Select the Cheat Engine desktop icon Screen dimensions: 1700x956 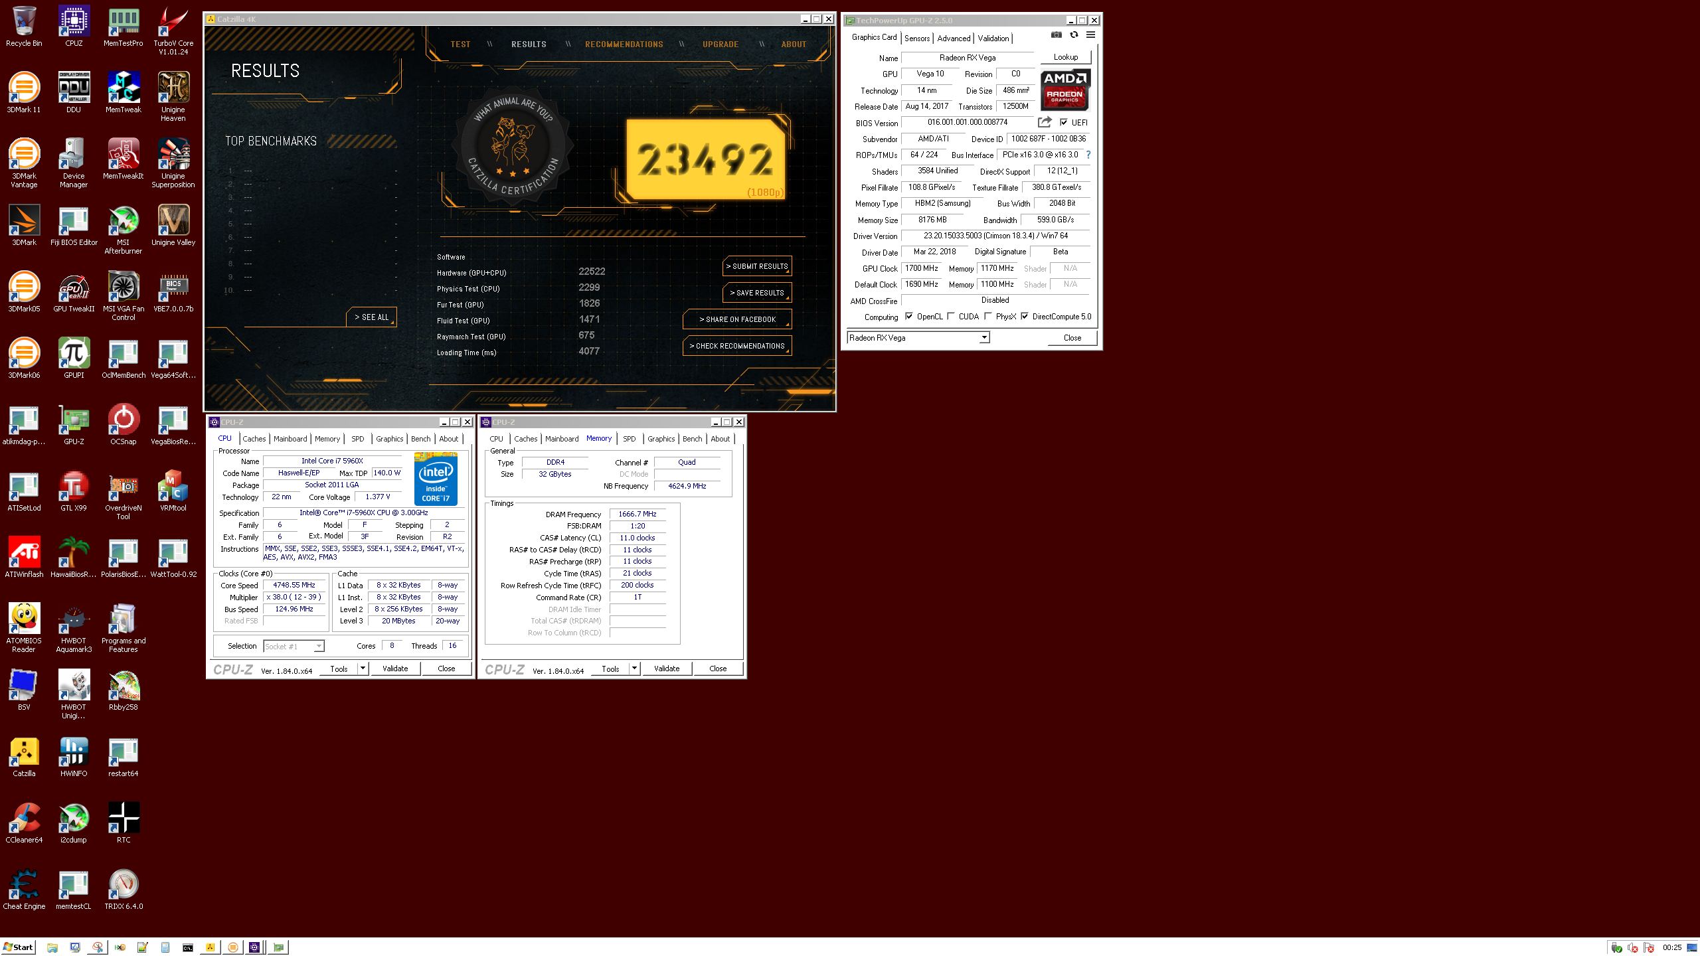click(x=24, y=890)
